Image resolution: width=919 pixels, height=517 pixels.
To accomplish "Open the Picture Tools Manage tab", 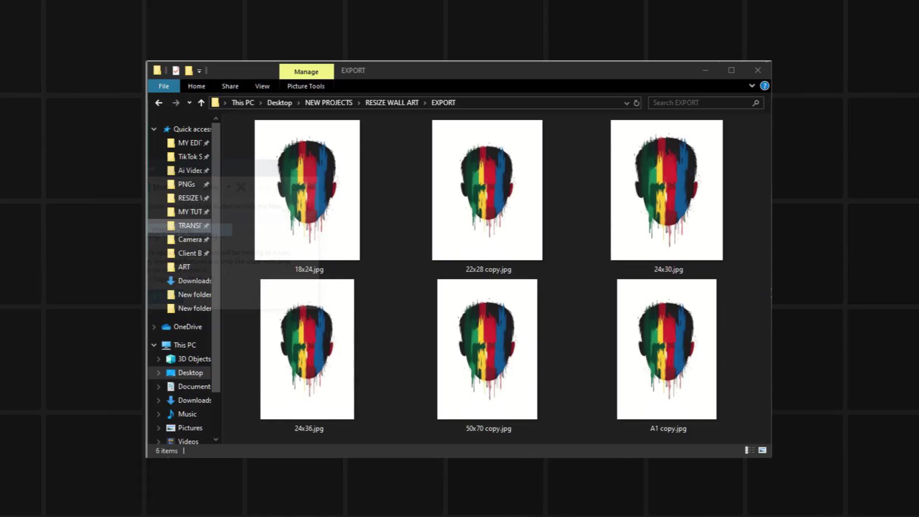I will click(306, 71).
